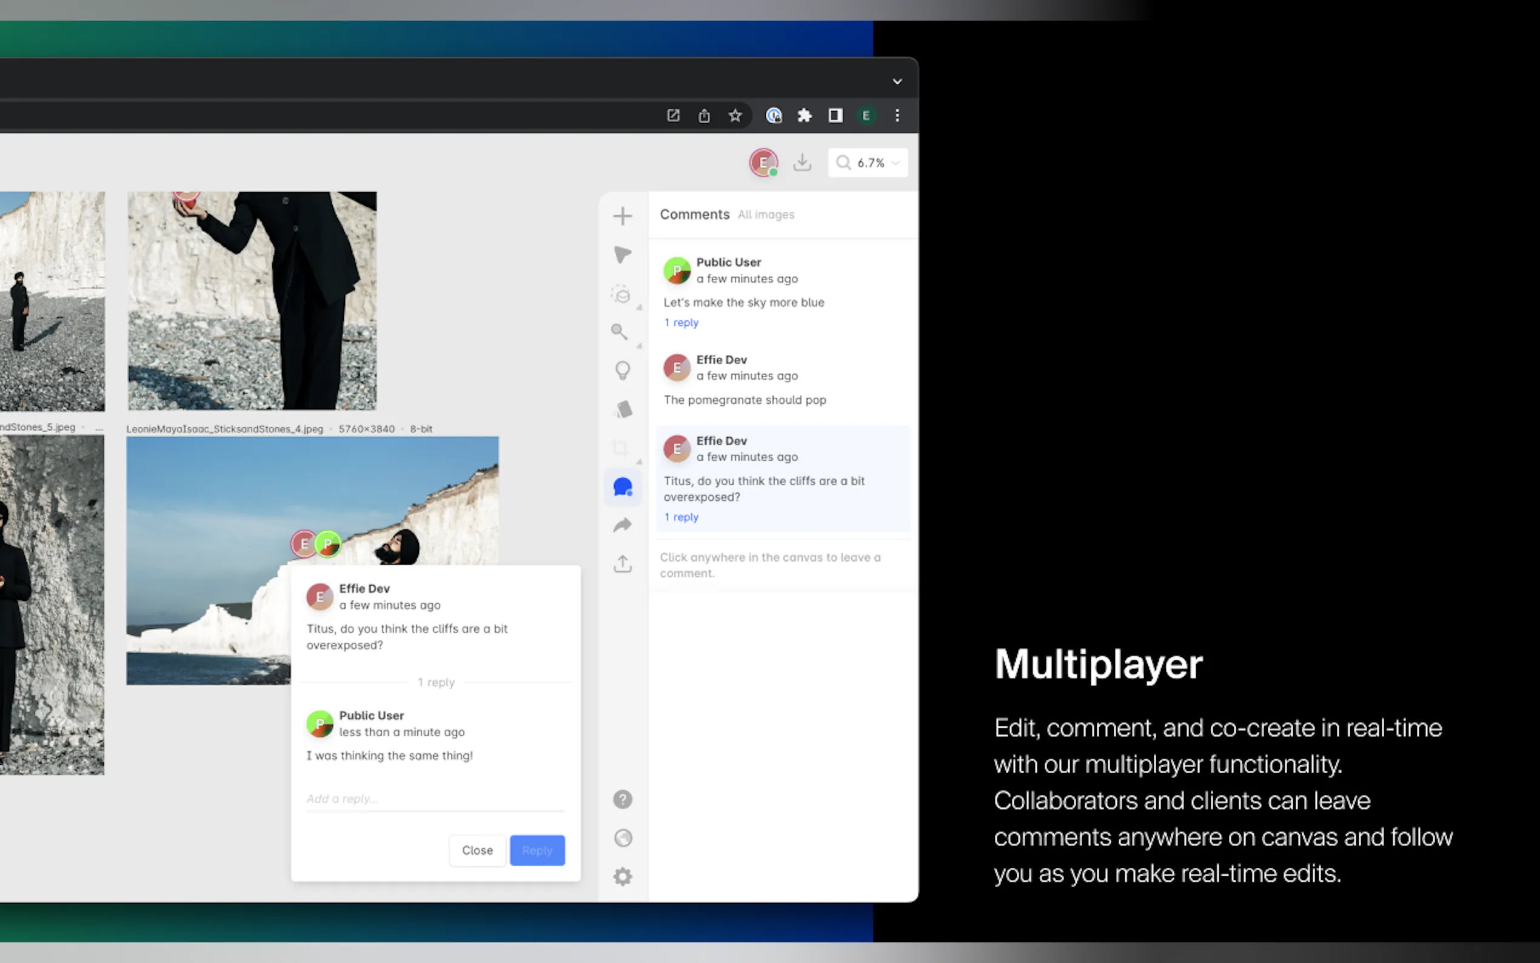Select the color swatches cards tool

tap(623, 409)
